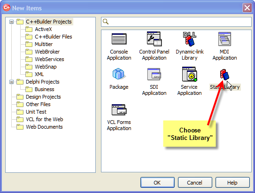Screen dimensions: 255x193
Task: Select the MDI Application icon
Action: coord(224,39)
